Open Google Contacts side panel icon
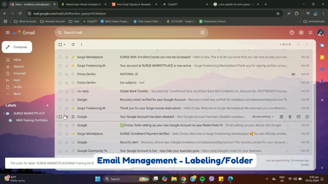 tap(322, 81)
